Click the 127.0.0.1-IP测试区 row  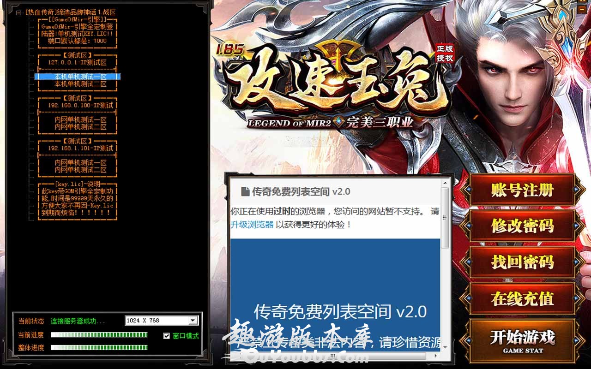(x=77, y=62)
